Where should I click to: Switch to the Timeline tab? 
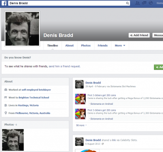[53, 46]
